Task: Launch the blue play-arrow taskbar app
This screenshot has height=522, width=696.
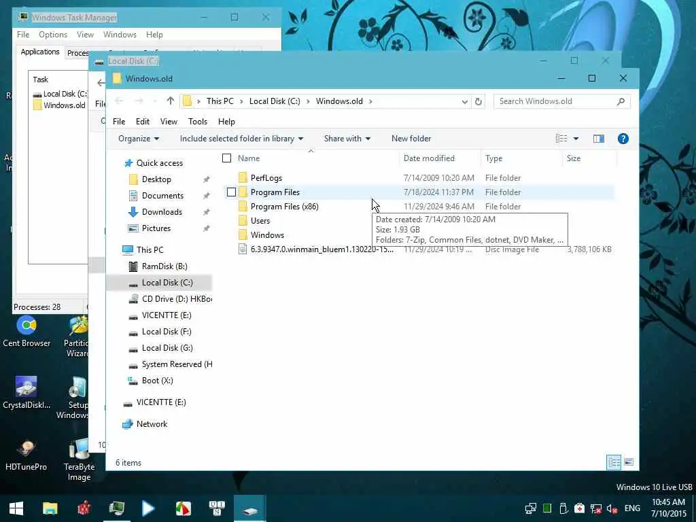Action: pyautogui.click(x=148, y=508)
